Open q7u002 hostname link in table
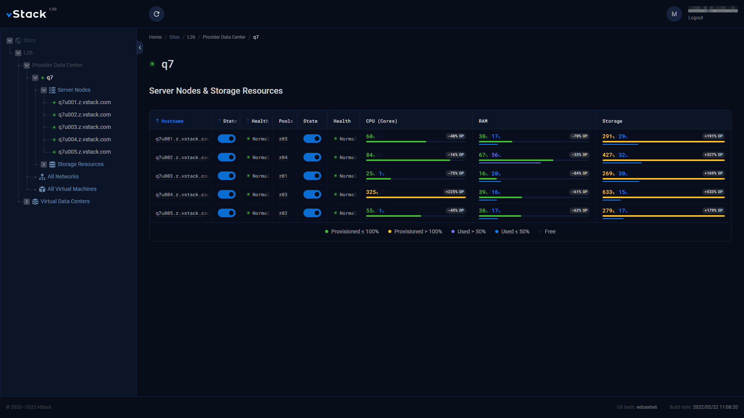744x418 pixels. (182, 158)
